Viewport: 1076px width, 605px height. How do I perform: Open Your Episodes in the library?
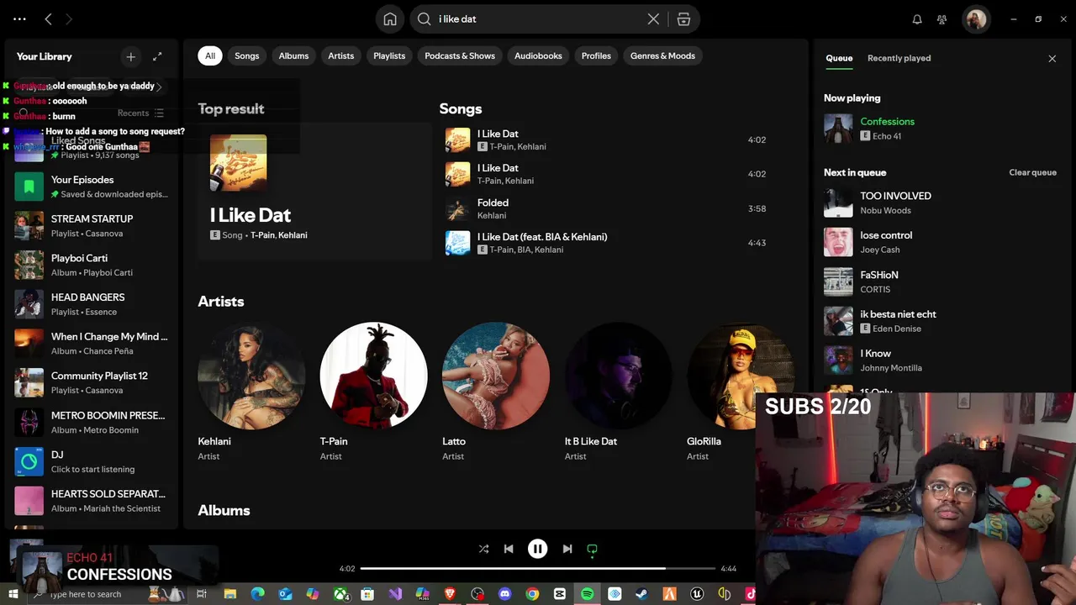tap(92, 187)
